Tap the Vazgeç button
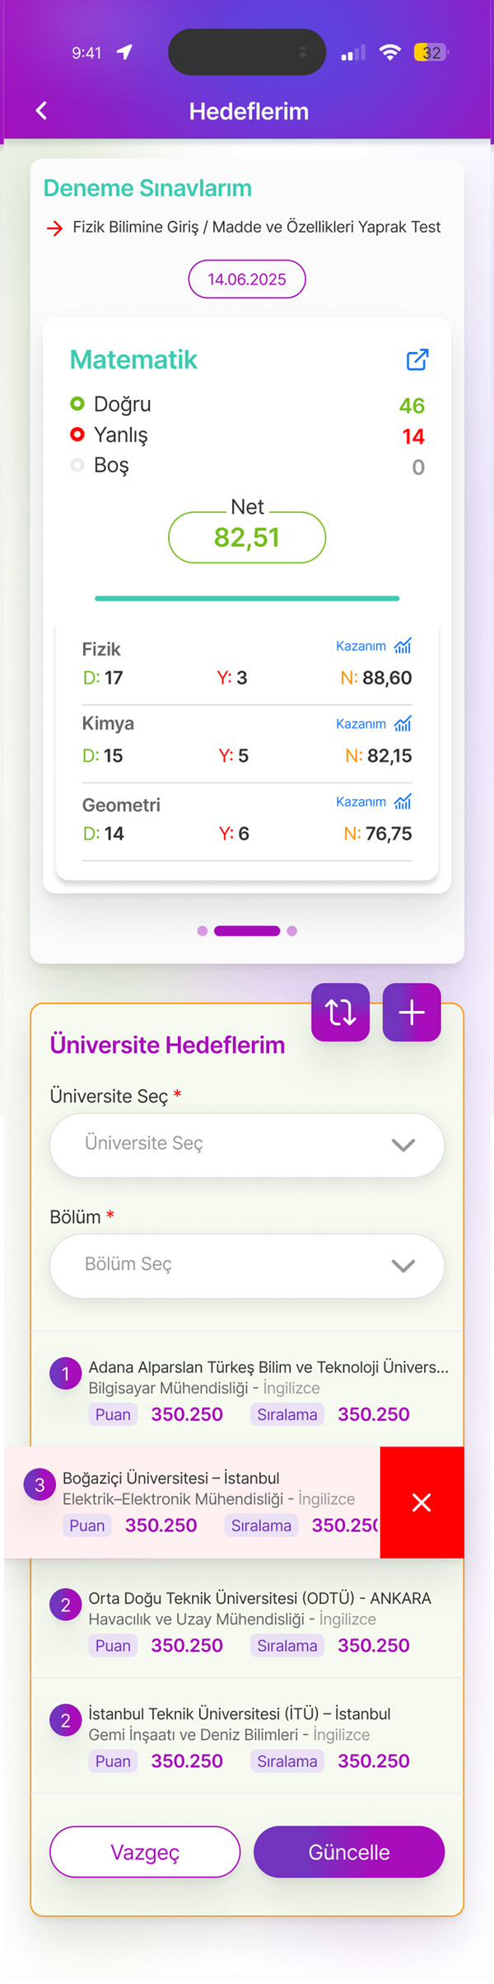 pos(145,1851)
